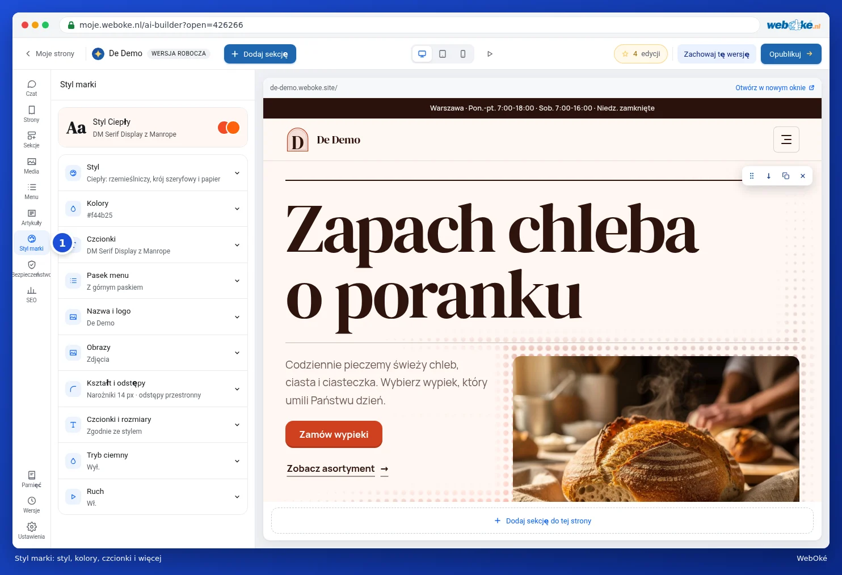Go back to Moje strony
The image size is (842, 575).
click(50, 54)
